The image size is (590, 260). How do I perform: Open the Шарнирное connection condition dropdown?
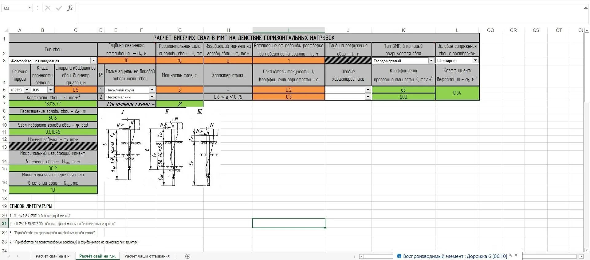click(475, 60)
